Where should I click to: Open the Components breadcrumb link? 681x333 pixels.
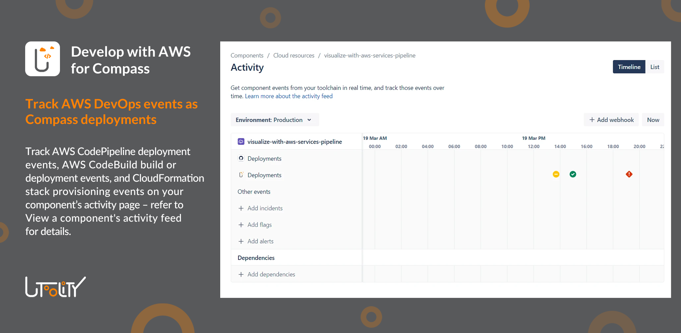(x=247, y=55)
